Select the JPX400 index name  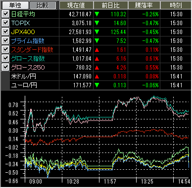23,32
